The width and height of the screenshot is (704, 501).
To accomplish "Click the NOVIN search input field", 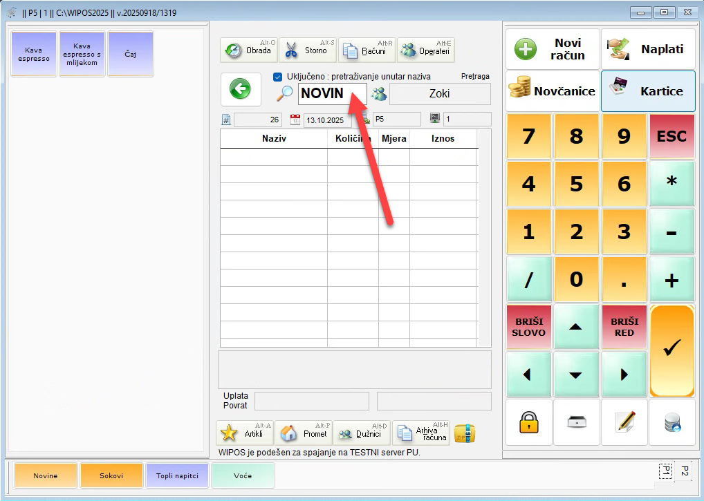I will tap(332, 94).
